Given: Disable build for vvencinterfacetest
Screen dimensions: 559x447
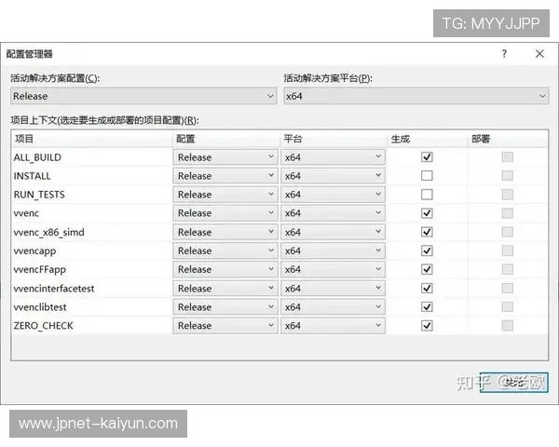Looking at the screenshot, I should click(427, 288).
